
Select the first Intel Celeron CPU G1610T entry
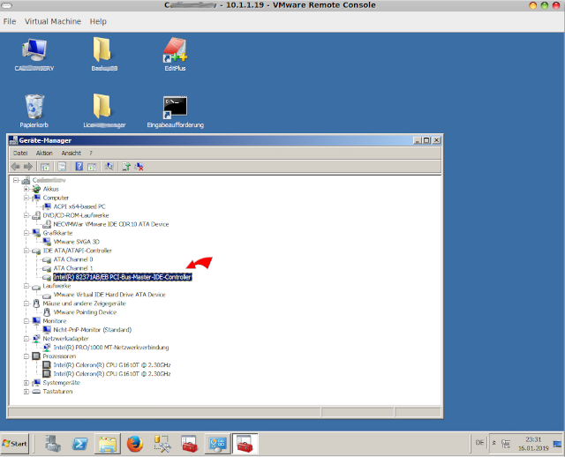[x=112, y=365]
